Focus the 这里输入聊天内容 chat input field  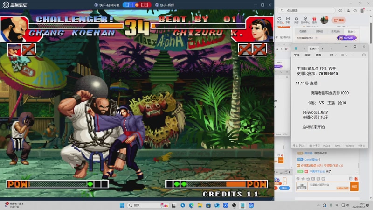point(329,186)
